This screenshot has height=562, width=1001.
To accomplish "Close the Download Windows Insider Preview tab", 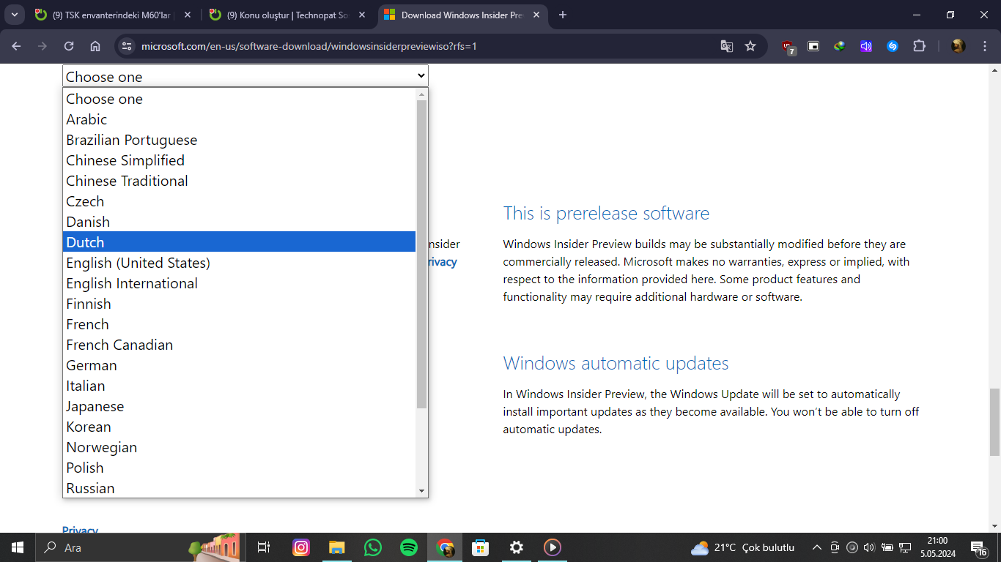I will (x=536, y=15).
